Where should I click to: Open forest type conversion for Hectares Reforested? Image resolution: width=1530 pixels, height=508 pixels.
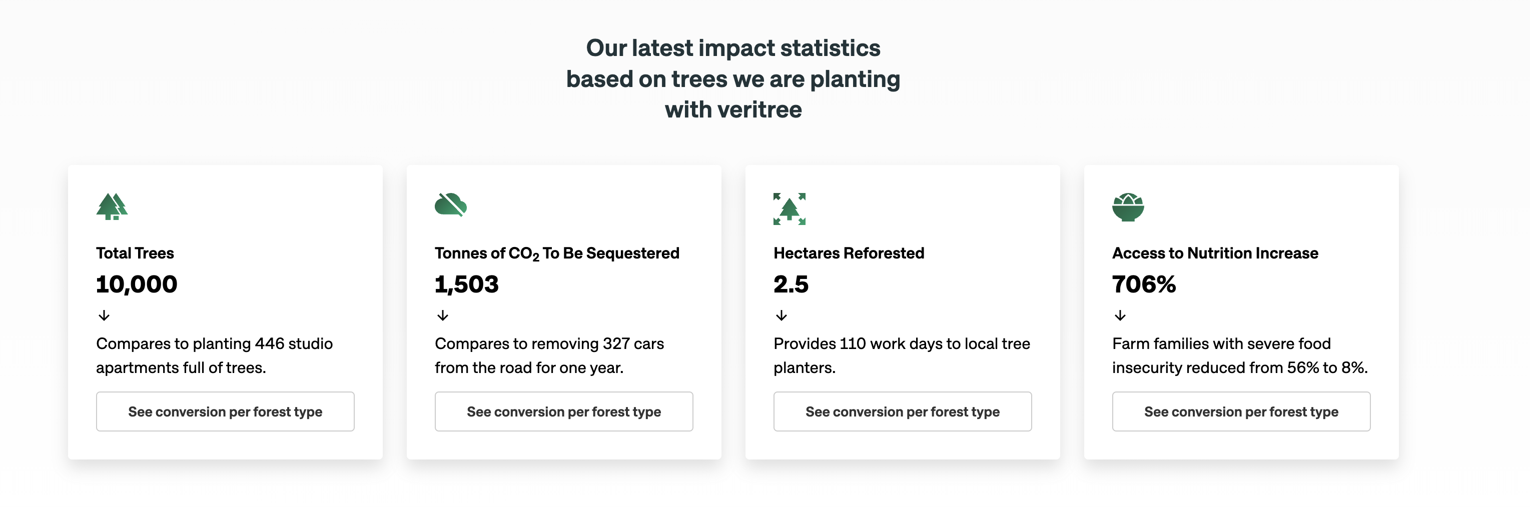pos(902,411)
